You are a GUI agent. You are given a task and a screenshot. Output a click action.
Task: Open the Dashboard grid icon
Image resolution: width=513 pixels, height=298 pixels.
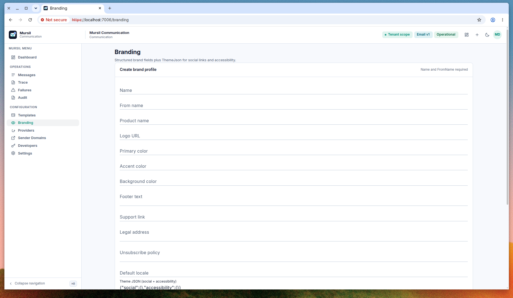click(13, 57)
